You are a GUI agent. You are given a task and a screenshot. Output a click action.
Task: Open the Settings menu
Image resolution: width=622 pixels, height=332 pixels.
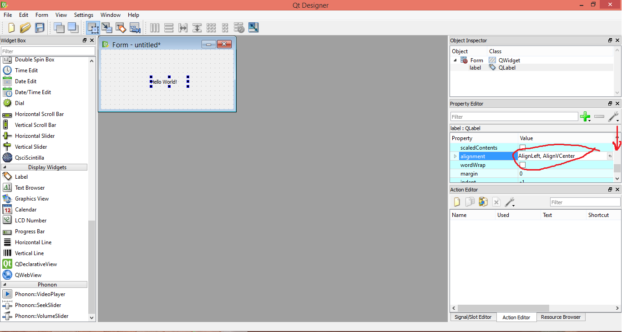point(83,15)
